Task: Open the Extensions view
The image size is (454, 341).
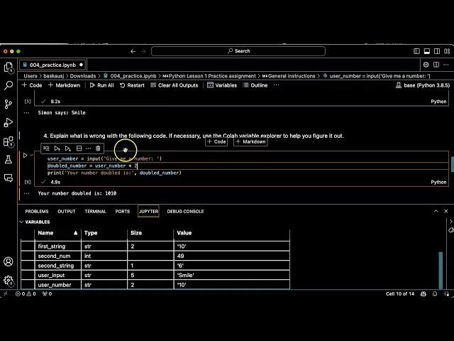Action: [x=9, y=141]
